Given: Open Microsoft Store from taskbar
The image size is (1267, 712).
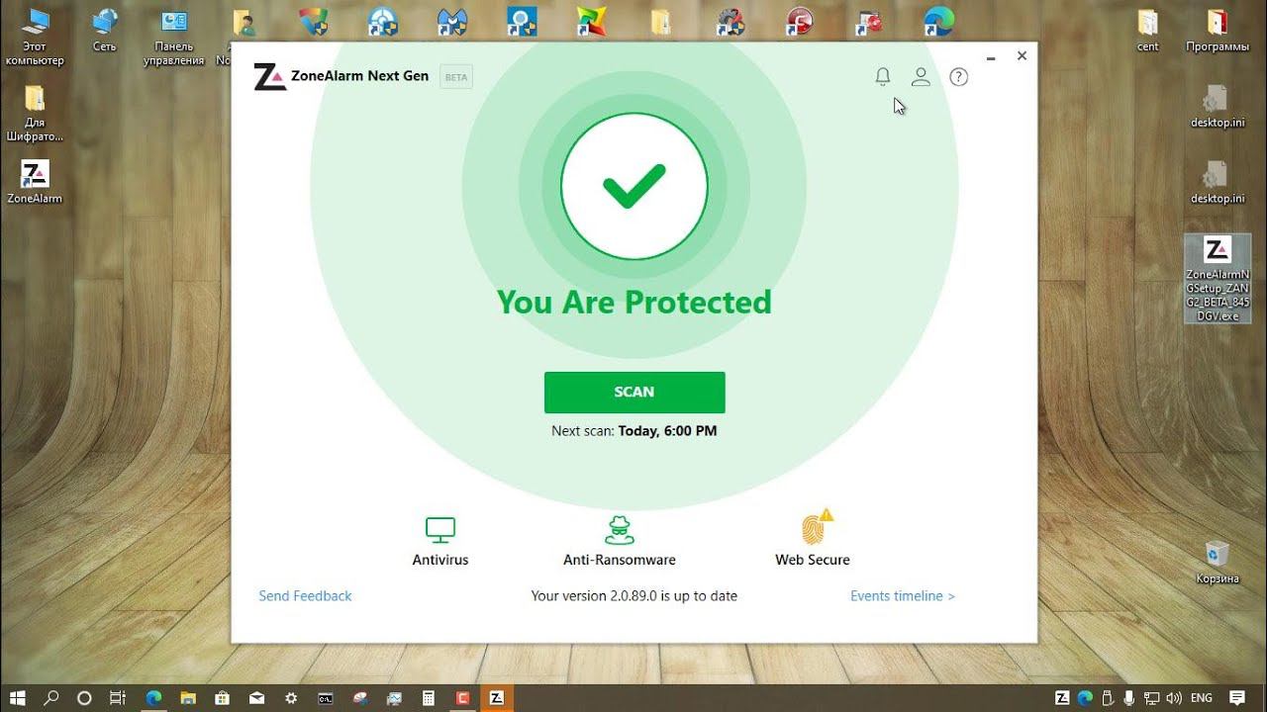Looking at the screenshot, I should pyautogui.click(x=222, y=698).
